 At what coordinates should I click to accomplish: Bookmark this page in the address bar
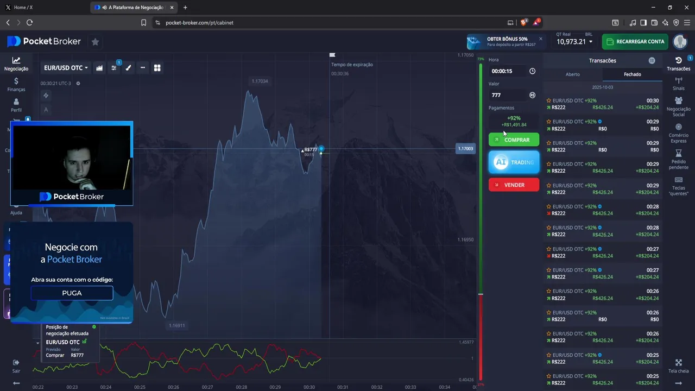(x=143, y=23)
